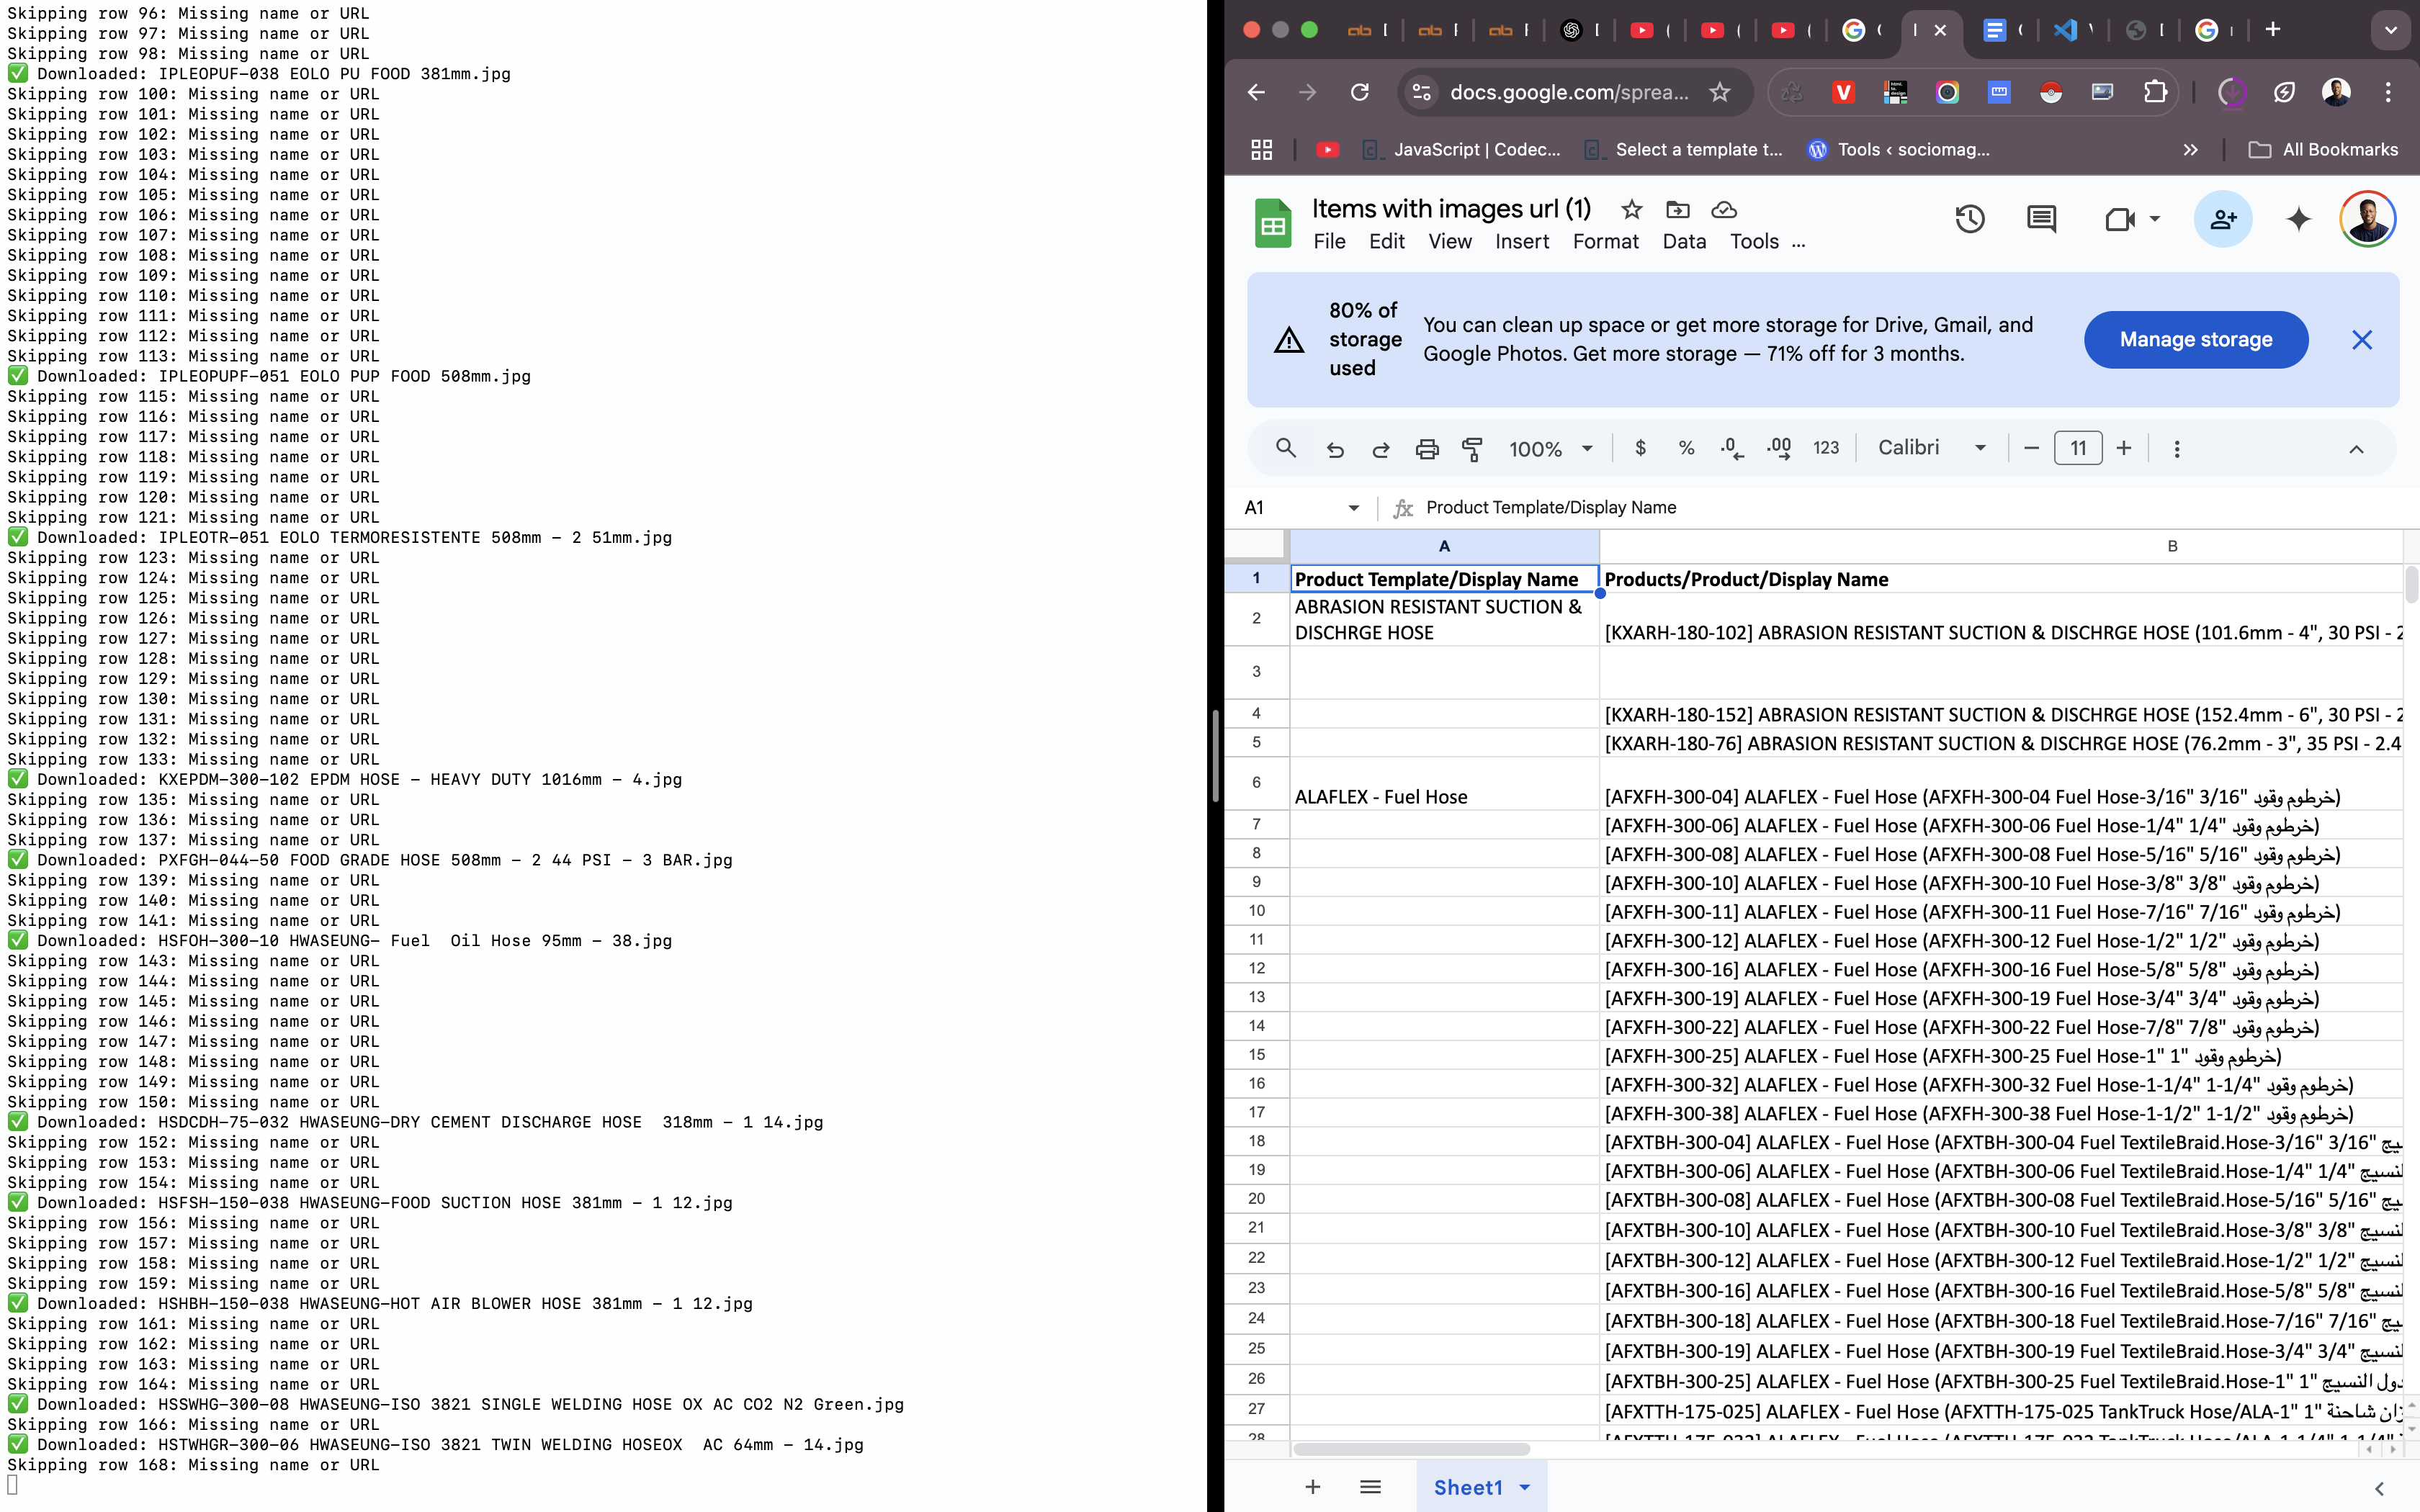The height and width of the screenshot is (1512, 2420).
Task: Open the Tools menu
Action: (x=1755, y=242)
